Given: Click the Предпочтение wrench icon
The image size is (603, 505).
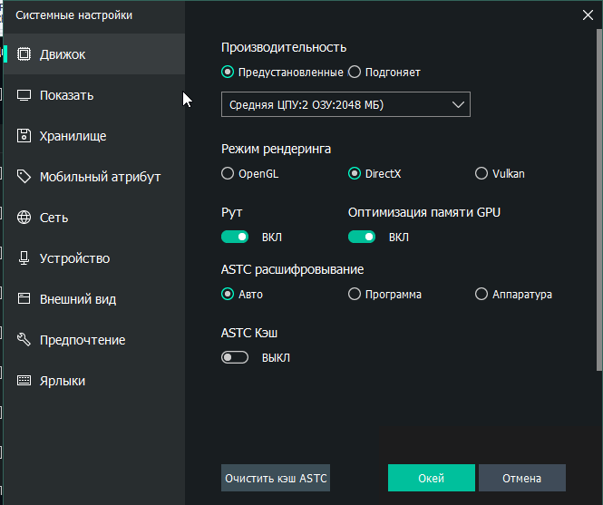Looking at the screenshot, I should pos(24,340).
